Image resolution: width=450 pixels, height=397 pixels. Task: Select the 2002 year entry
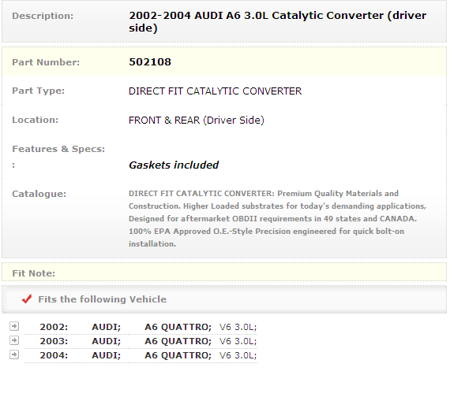[x=54, y=327]
